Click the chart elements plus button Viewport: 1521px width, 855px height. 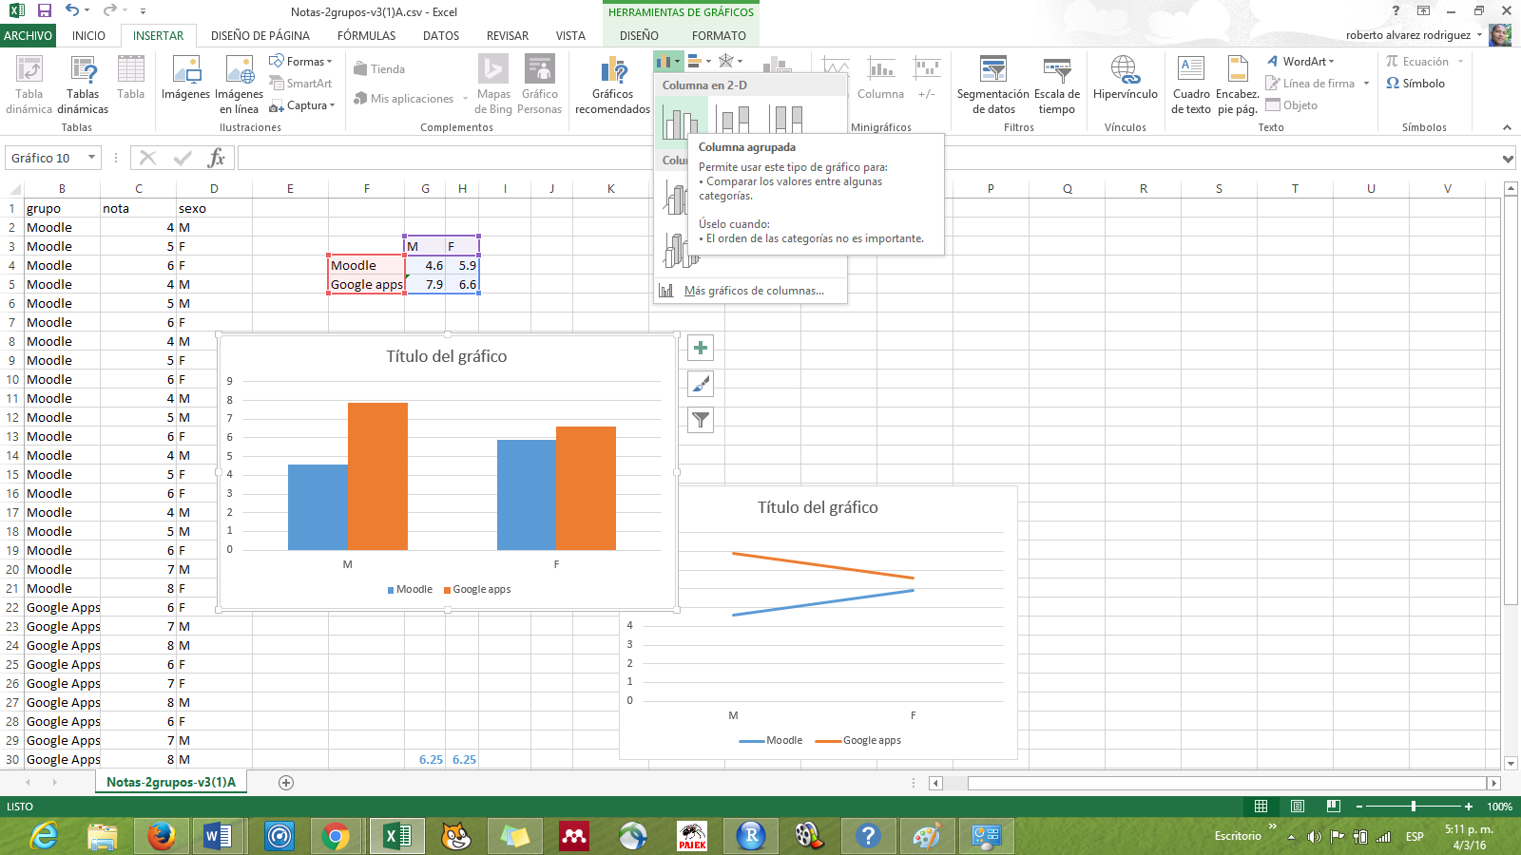pyautogui.click(x=701, y=348)
